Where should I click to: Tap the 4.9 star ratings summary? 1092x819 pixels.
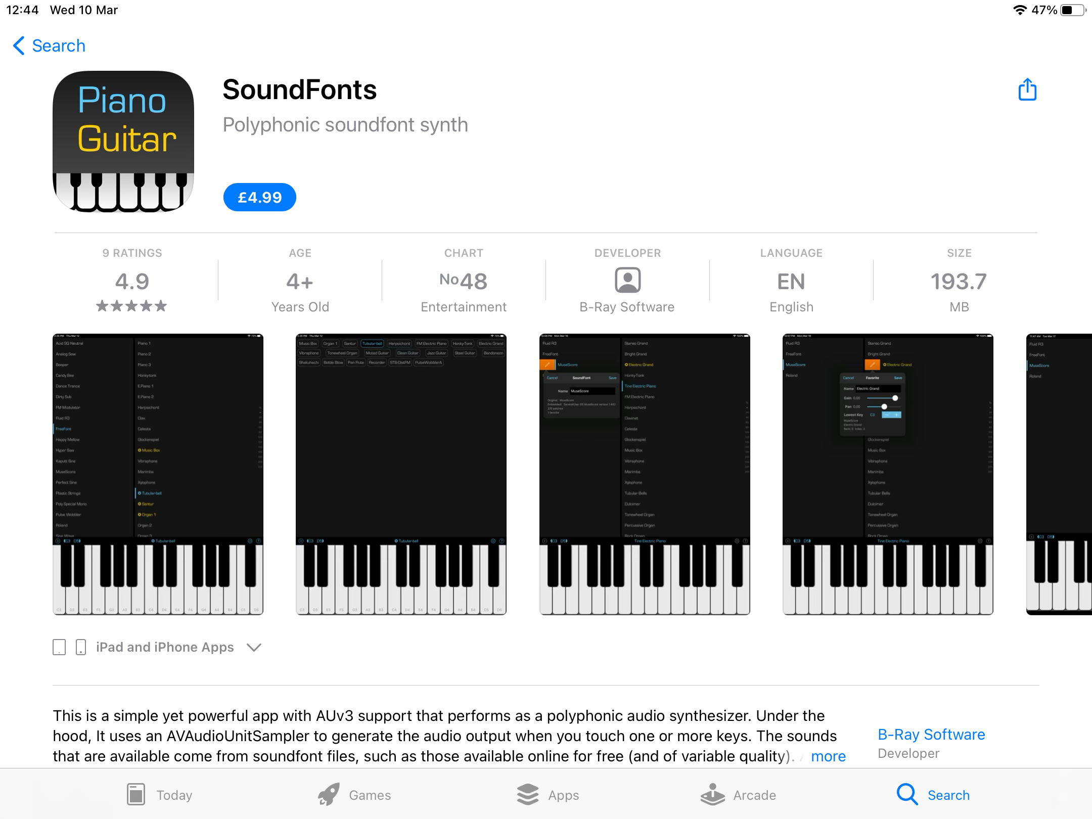pos(132,281)
